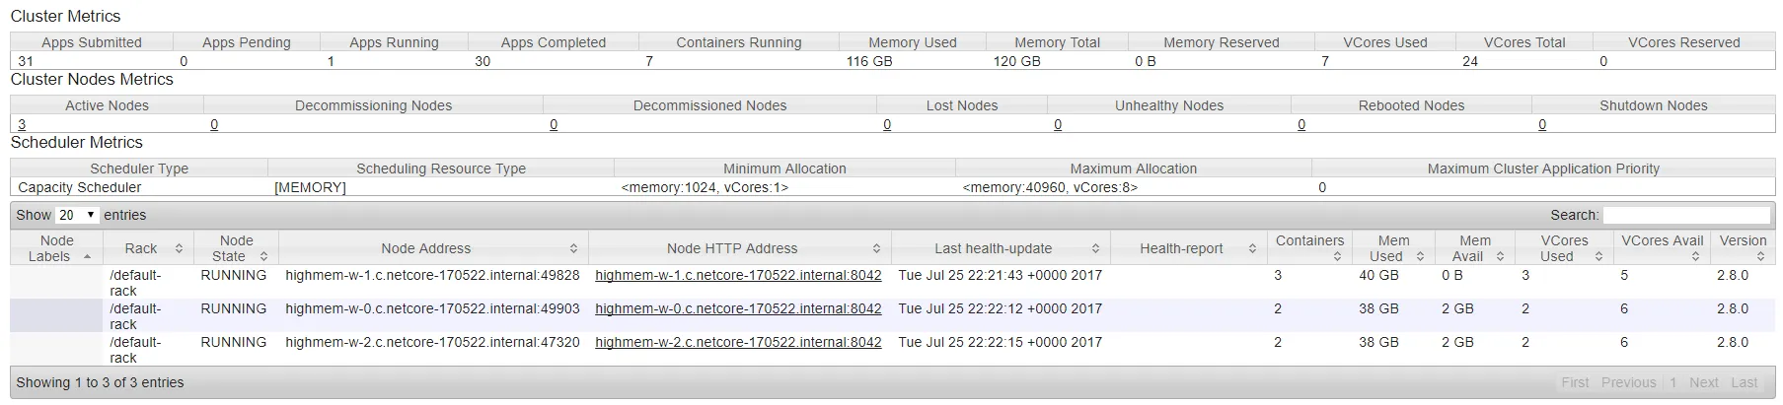1783x405 pixels.
Task: Click the Node State sort arrows
Action: [x=263, y=257]
